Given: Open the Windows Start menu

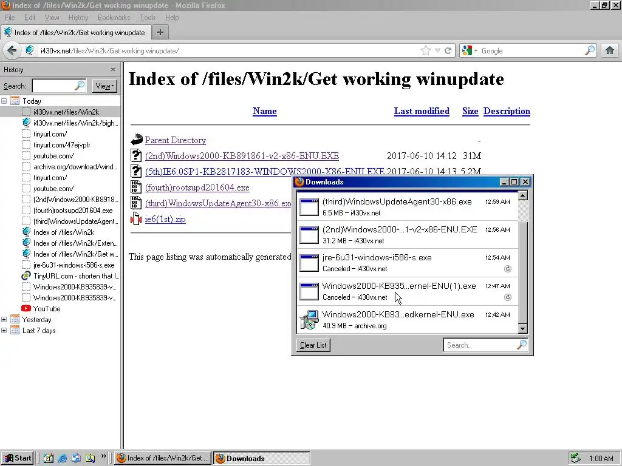Looking at the screenshot, I should (17, 458).
